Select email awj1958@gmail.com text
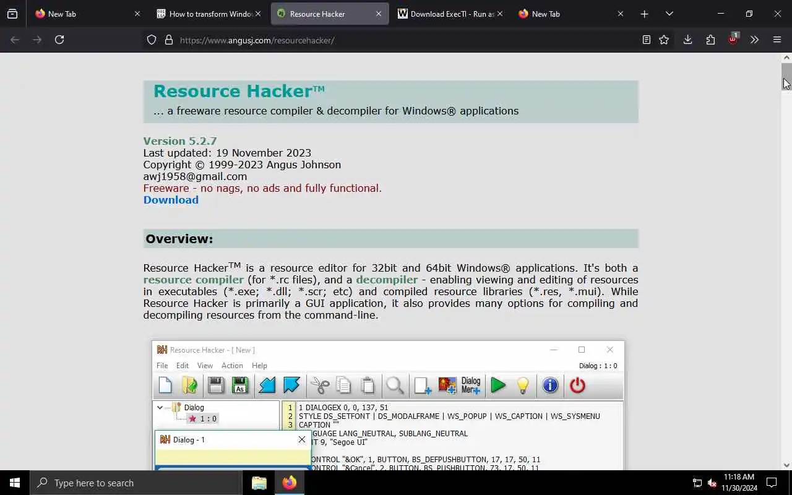 pyautogui.click(x=195, y=176)
